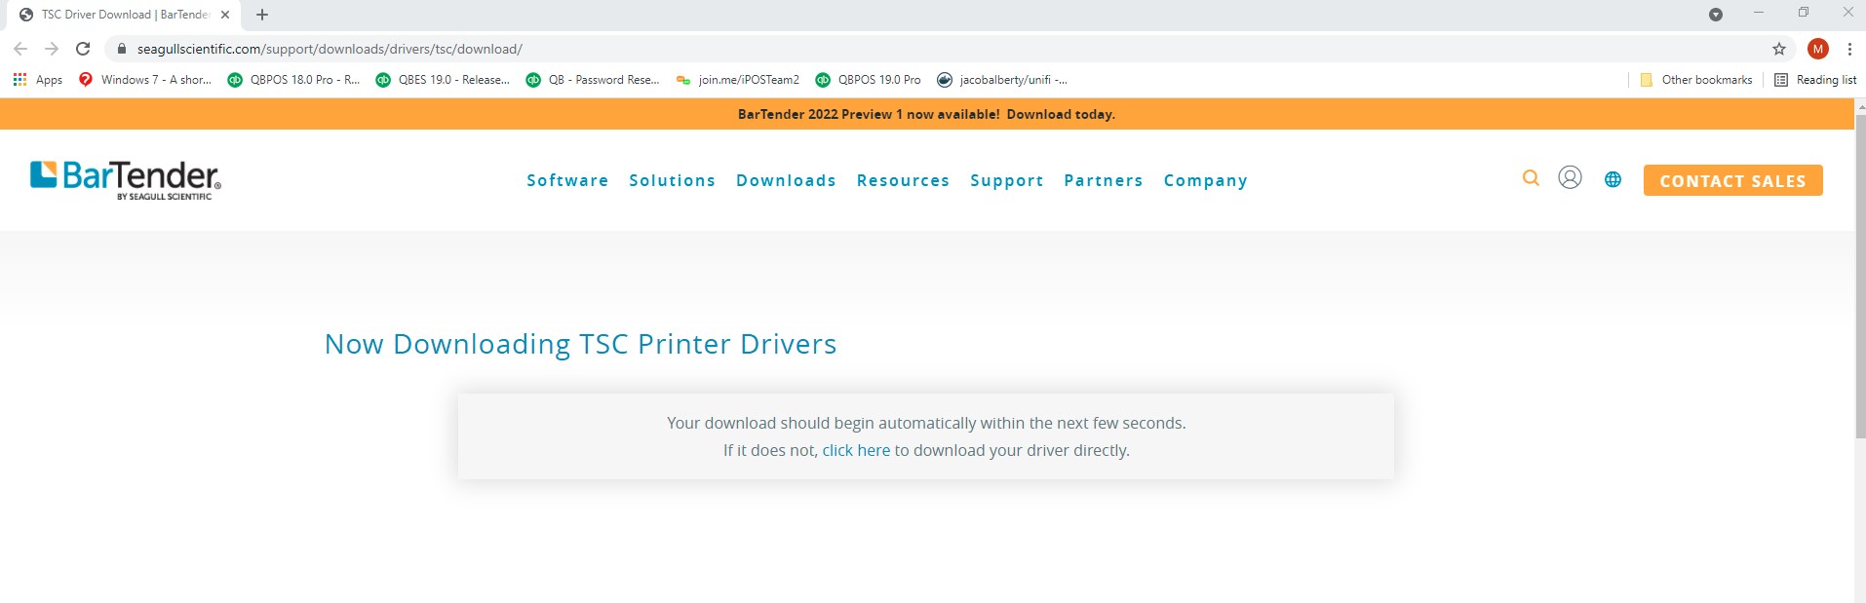Open the 'QBPOS 18.0 Pro - R...' bookmark
This screenshot has width=1866, height=603.
(x=293, y=80)
